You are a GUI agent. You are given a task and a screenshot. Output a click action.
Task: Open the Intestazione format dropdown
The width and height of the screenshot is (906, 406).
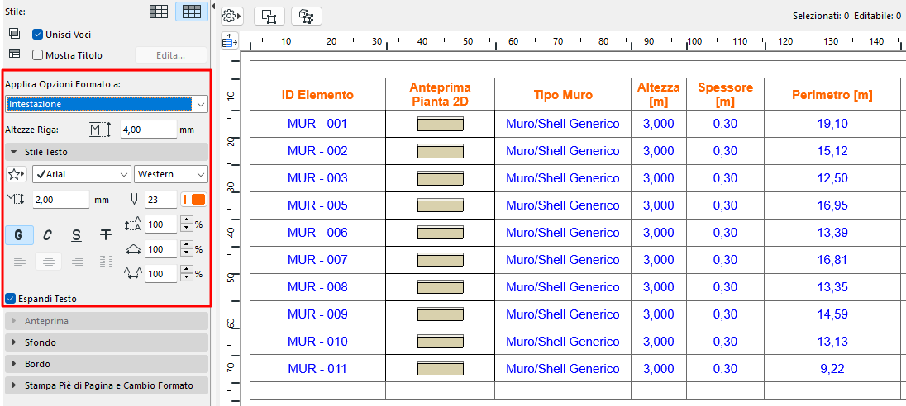[x=107, y=104]
